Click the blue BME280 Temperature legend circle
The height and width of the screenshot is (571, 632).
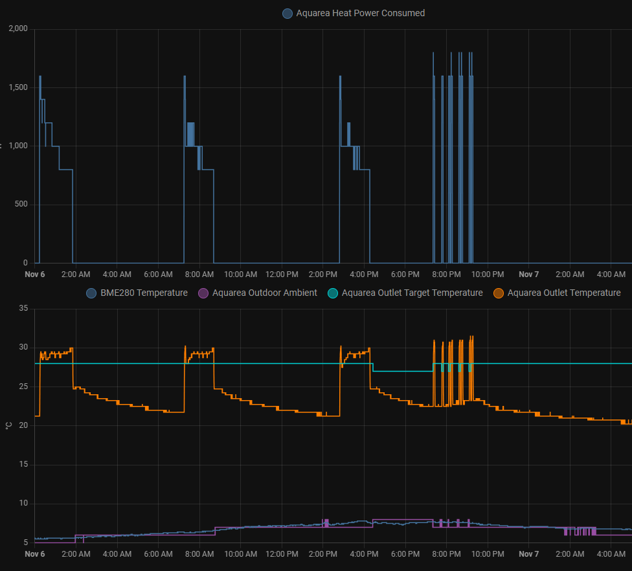tap(91, 293)
